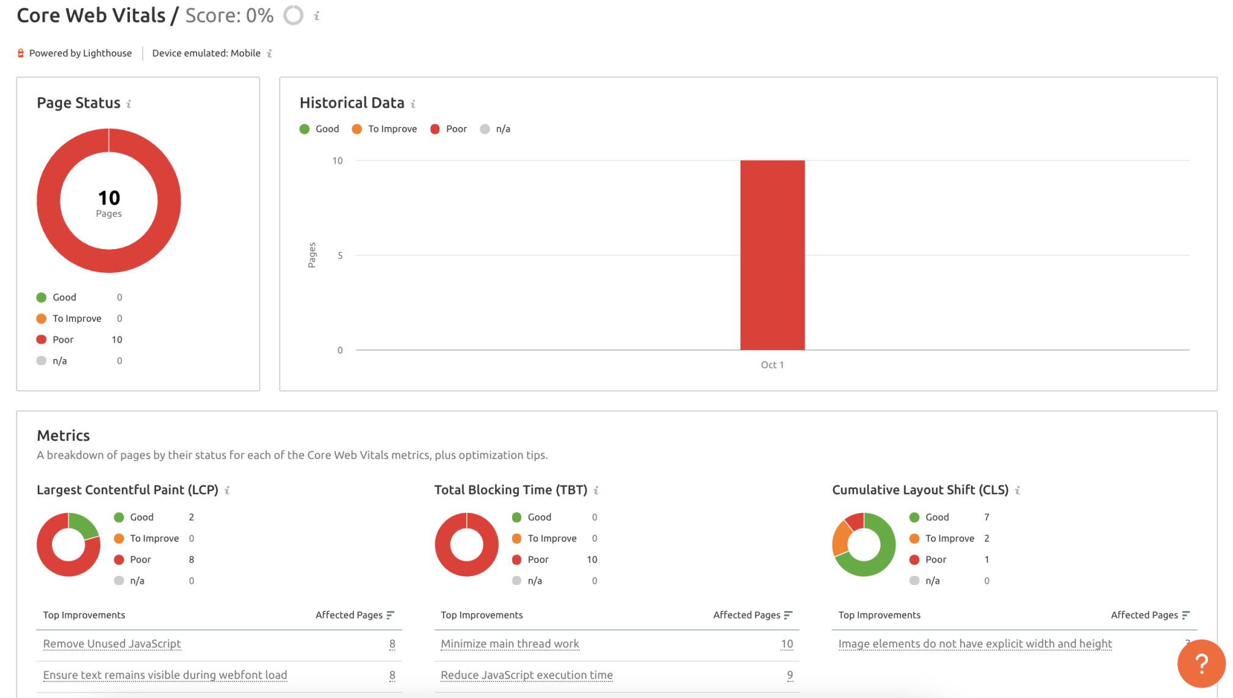Screen dimensions: 1233x698
Task: Sort LCP improvements by Affected Pages
Action: [x=392, y=615]
